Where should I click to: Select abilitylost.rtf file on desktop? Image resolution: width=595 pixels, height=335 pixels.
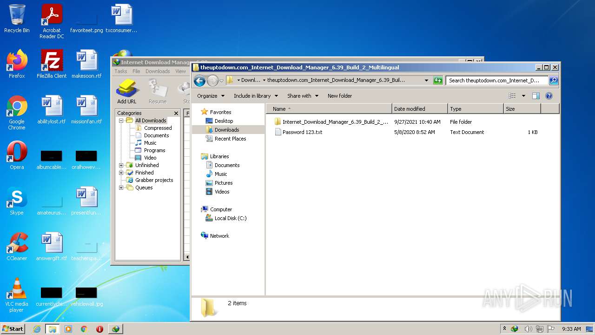[52, 110]
